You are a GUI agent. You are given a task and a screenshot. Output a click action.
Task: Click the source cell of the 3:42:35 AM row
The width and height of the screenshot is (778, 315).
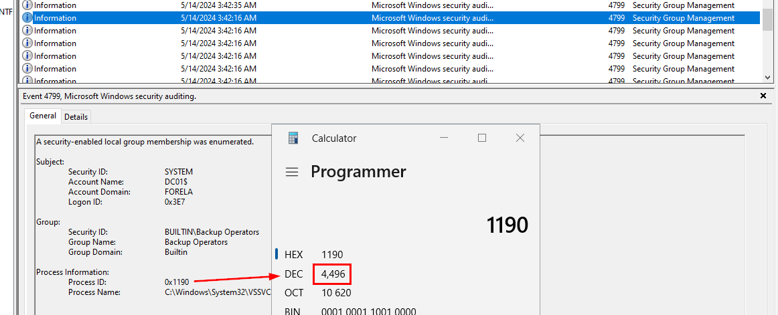click(x=433, y=5)
